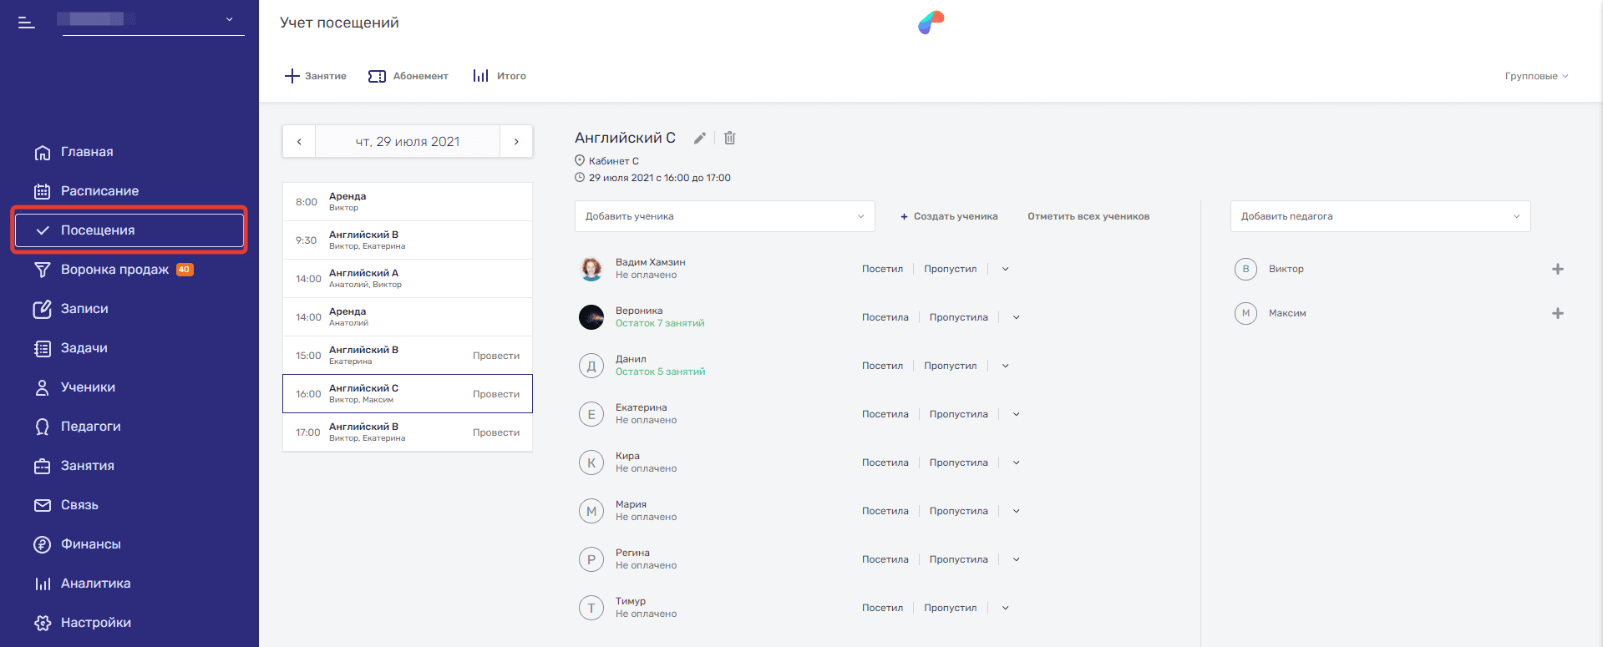Collapse sidebar with the hamburger menu icon

(x=27, y=23)
